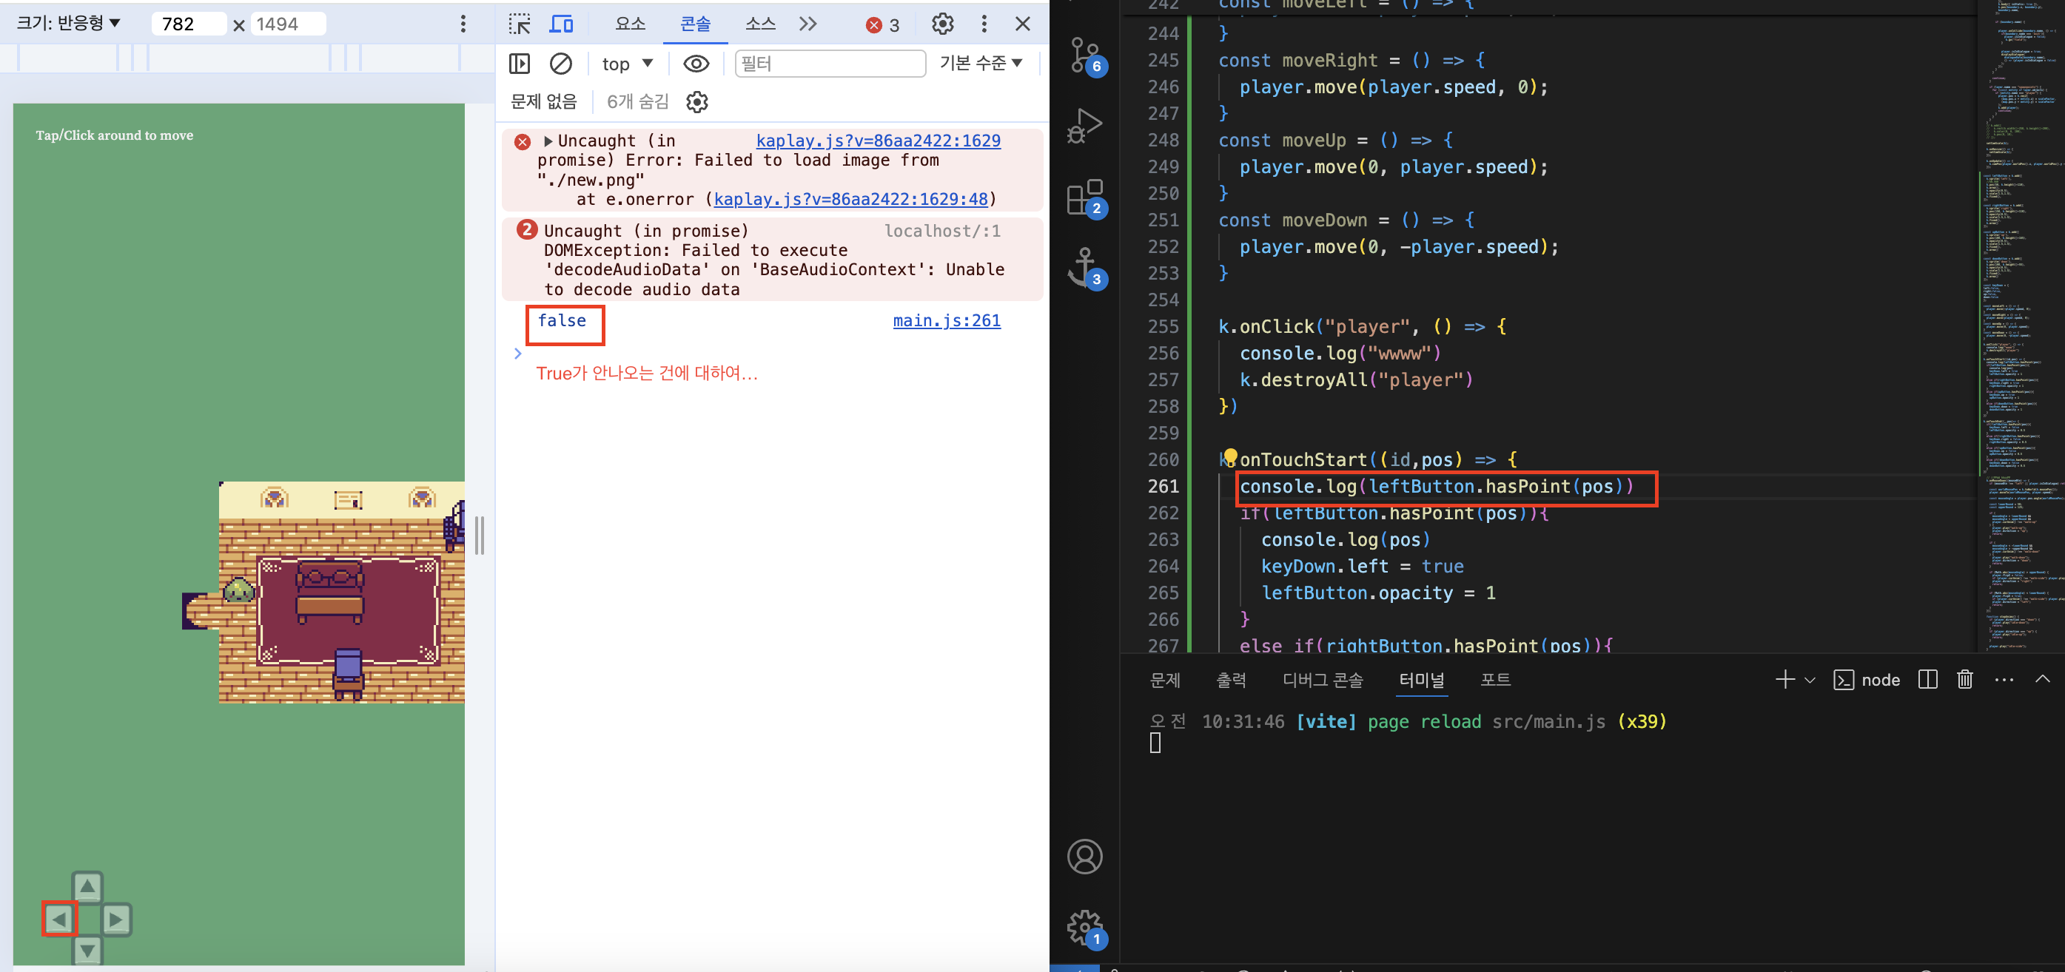Open VS Code Run and Debug icon
Viewport: 2065px width, 972px height.
(1084, 126)
